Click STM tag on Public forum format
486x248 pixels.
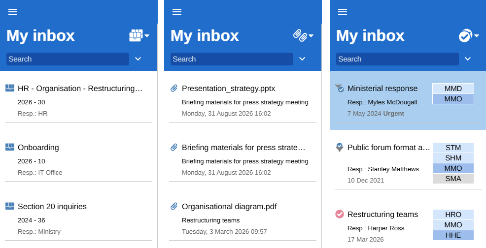453,148
